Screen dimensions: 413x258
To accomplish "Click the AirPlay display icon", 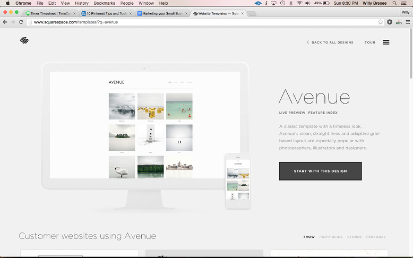I will [x=274, y=3].
